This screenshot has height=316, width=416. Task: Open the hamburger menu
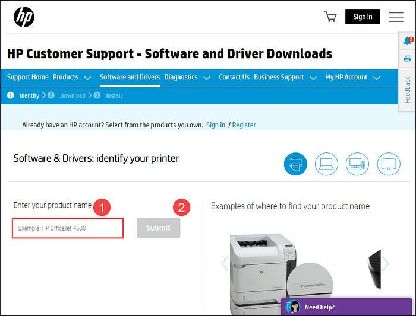click(396, 17)
